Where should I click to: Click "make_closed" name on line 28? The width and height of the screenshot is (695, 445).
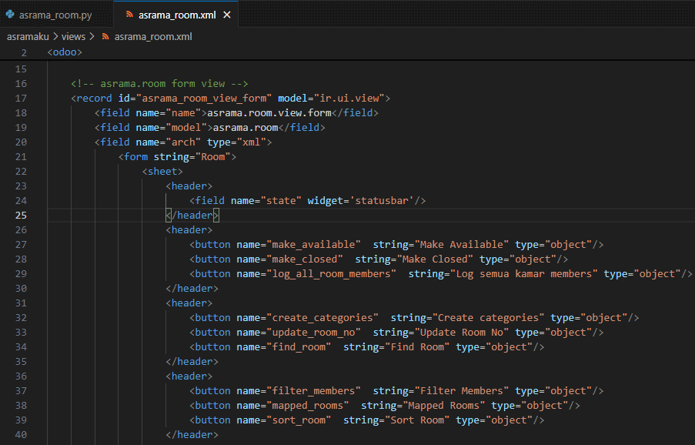pos(305,259)
